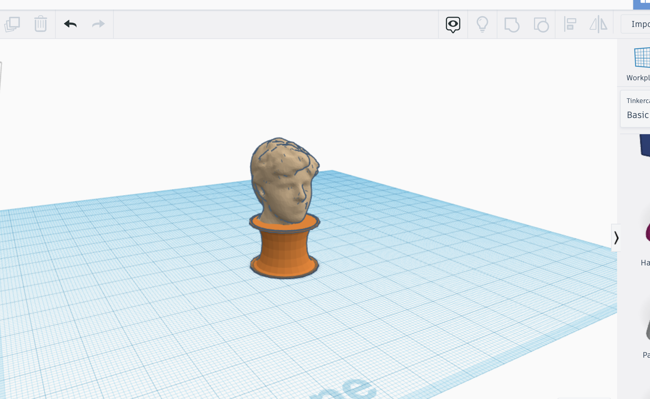This screenshot has height=399, width=650.
Task: Click the Group shapes icon
Action: [512, 25]
